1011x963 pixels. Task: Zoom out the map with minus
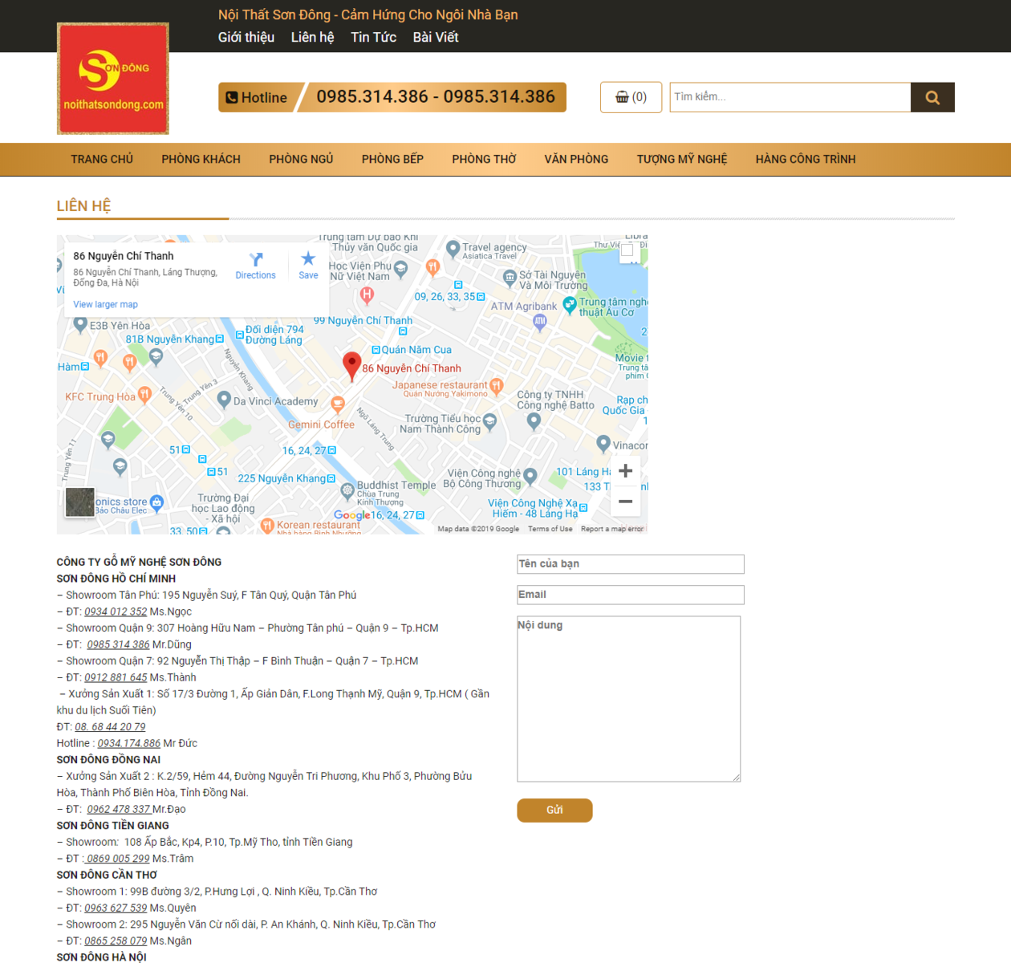pos(626,502)
